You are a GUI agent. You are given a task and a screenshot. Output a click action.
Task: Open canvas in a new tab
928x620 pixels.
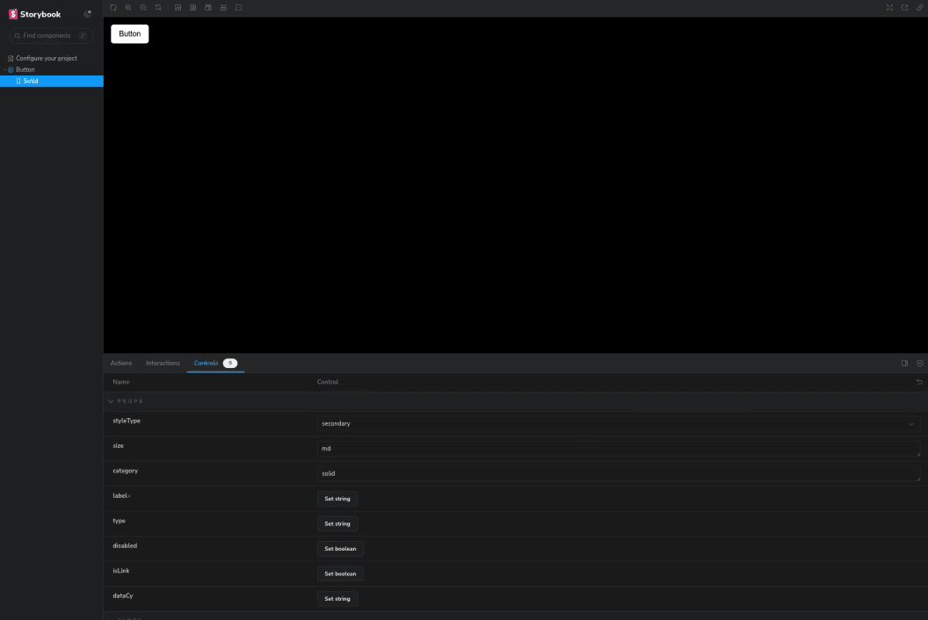(904, 8)
